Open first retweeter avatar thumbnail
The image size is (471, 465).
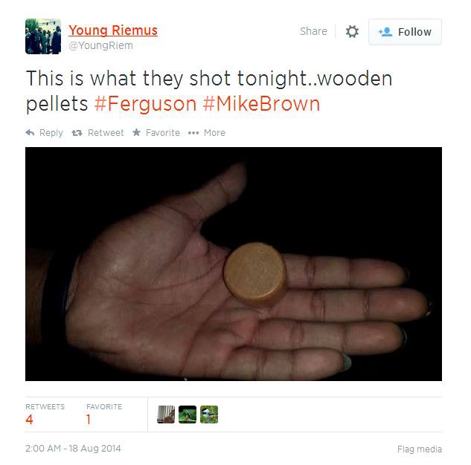(x=166, y=414)
